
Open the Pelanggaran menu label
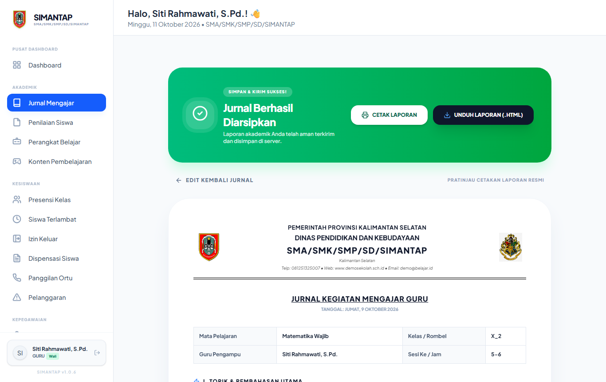pos(47,297)
